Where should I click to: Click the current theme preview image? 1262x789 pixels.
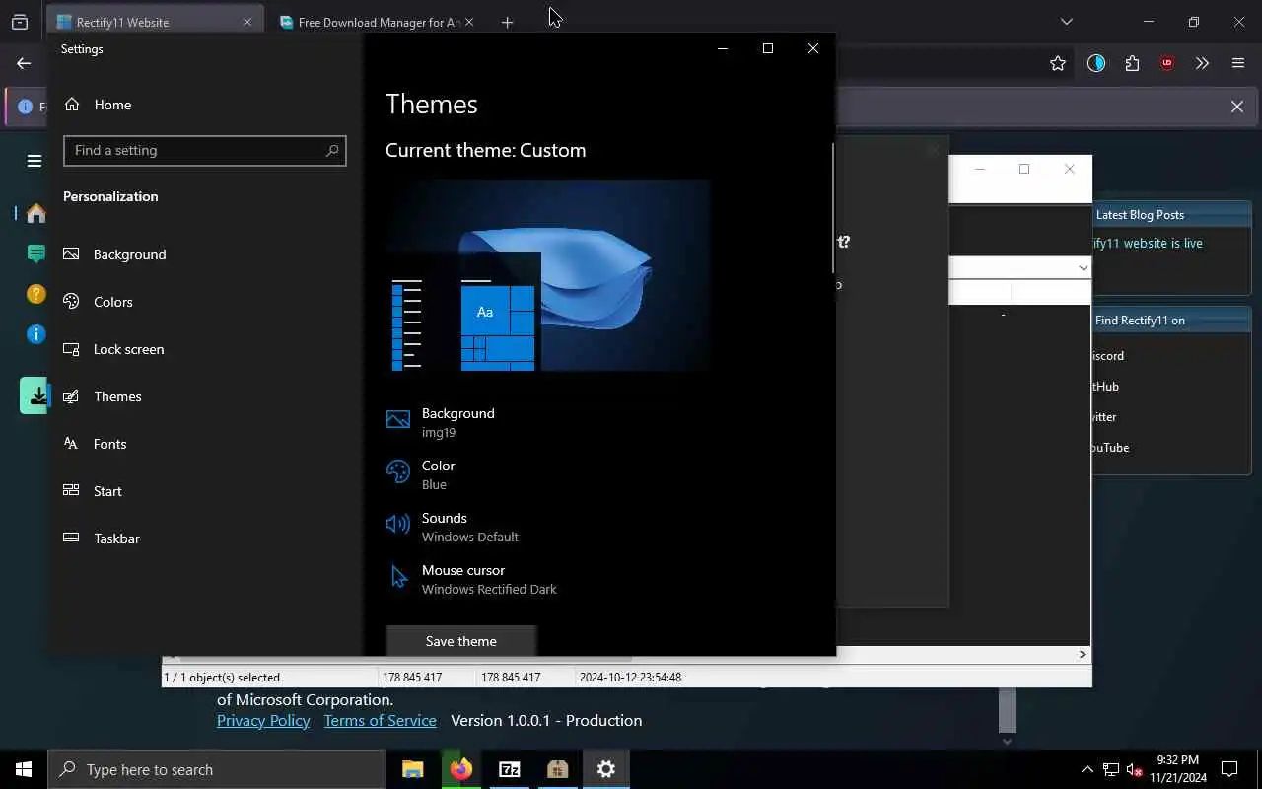point(548,276)
